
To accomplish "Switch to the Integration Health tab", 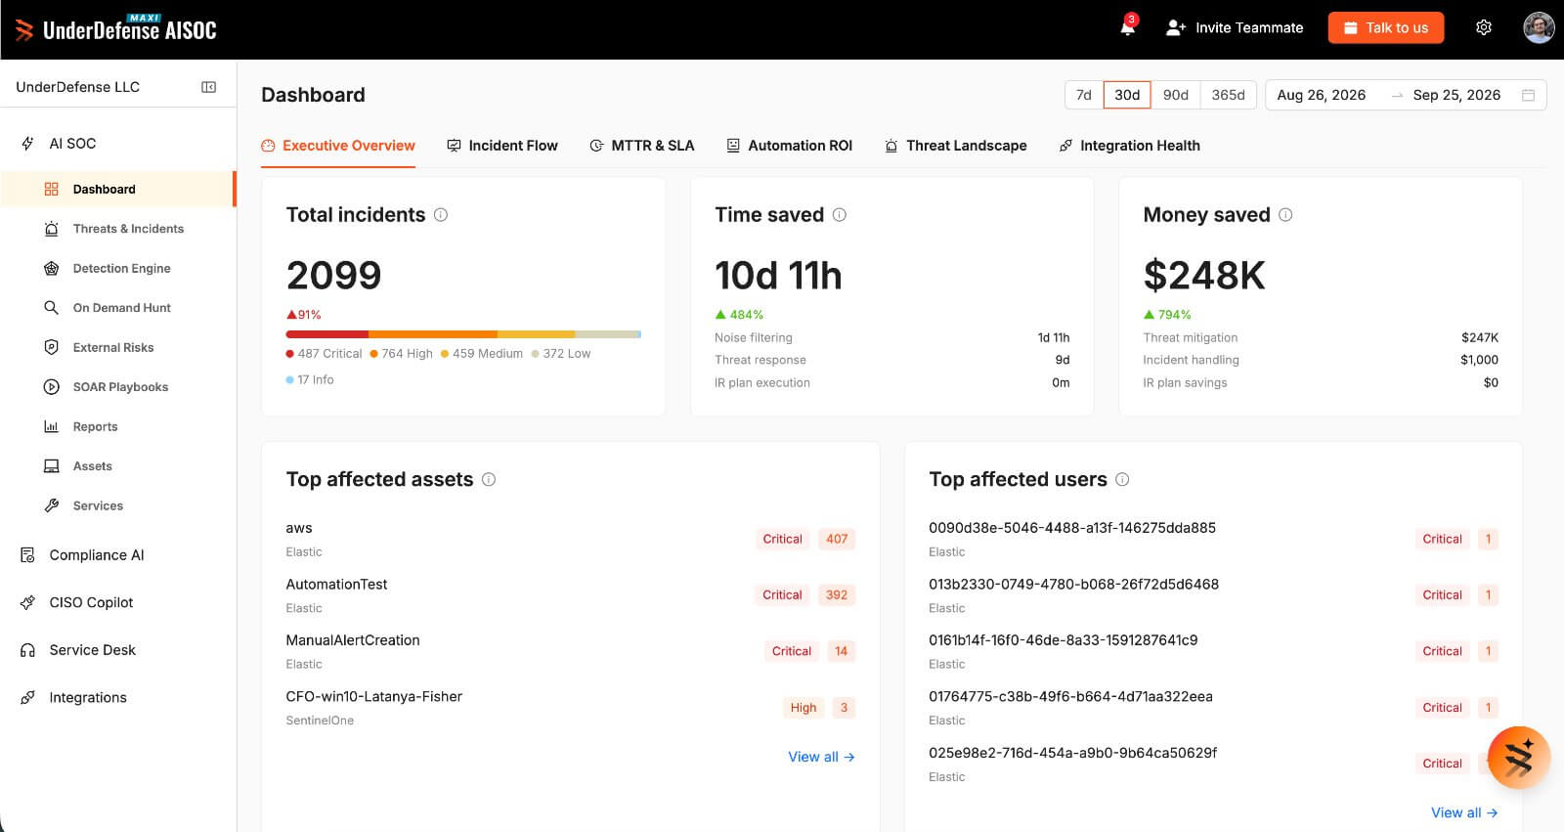I will 1129,146.
